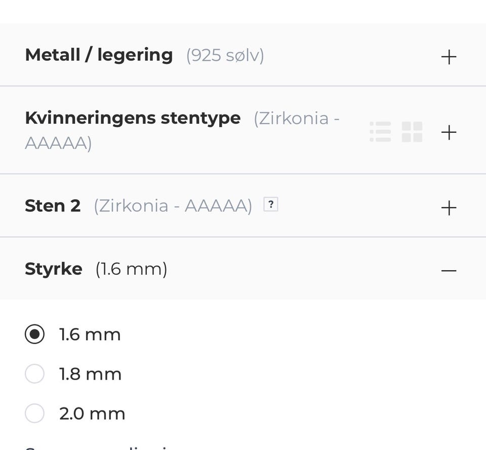Screen dimensions: 486x450
Task: Collapse Styrke using the minus icon
Action: (x=449, y=270)
